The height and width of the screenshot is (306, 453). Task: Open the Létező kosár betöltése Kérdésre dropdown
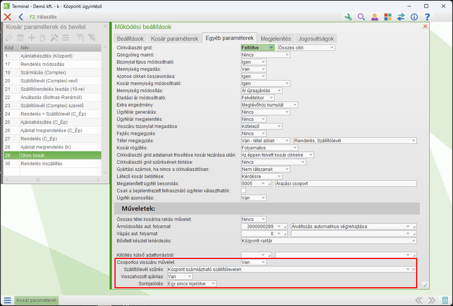(261, 176)
